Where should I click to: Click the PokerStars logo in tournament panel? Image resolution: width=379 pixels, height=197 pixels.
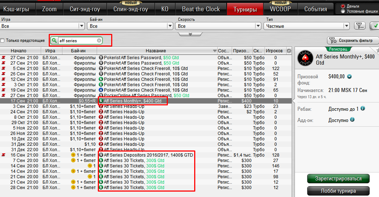click(x=305, y=58)
